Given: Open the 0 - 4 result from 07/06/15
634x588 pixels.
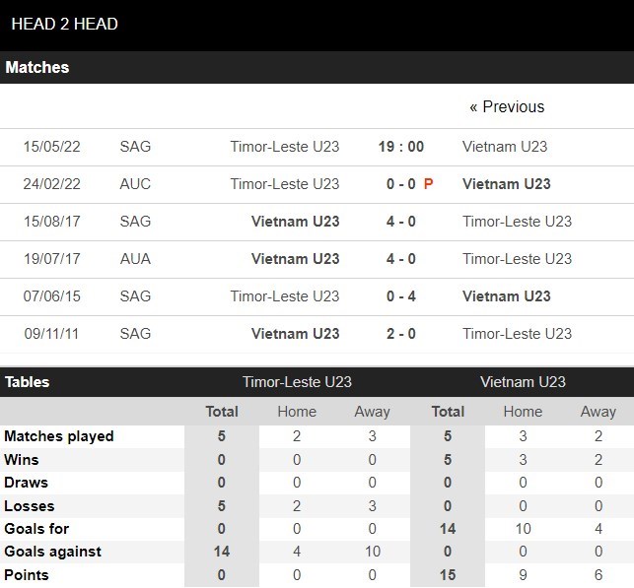Looking at the screenshot, I should pos(400,296).
